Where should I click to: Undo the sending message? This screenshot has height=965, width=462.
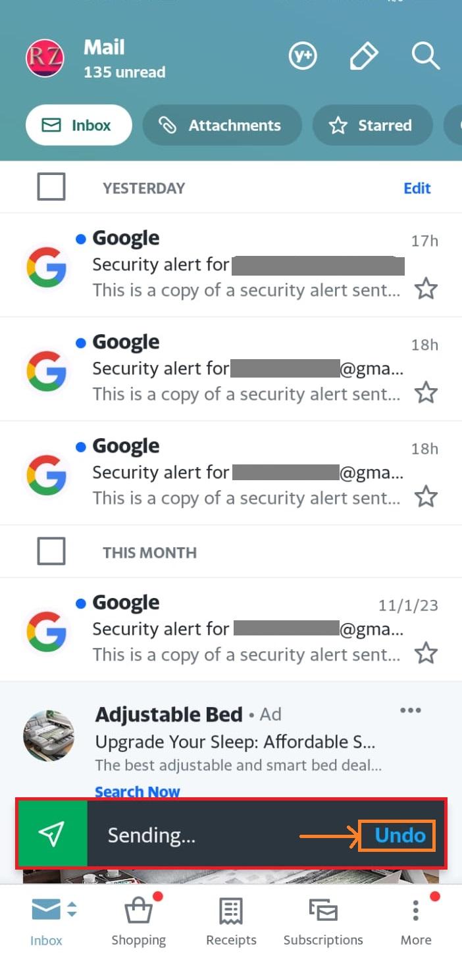399,835
